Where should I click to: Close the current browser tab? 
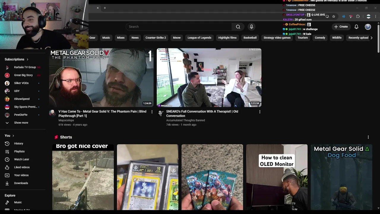coord(98,8)
